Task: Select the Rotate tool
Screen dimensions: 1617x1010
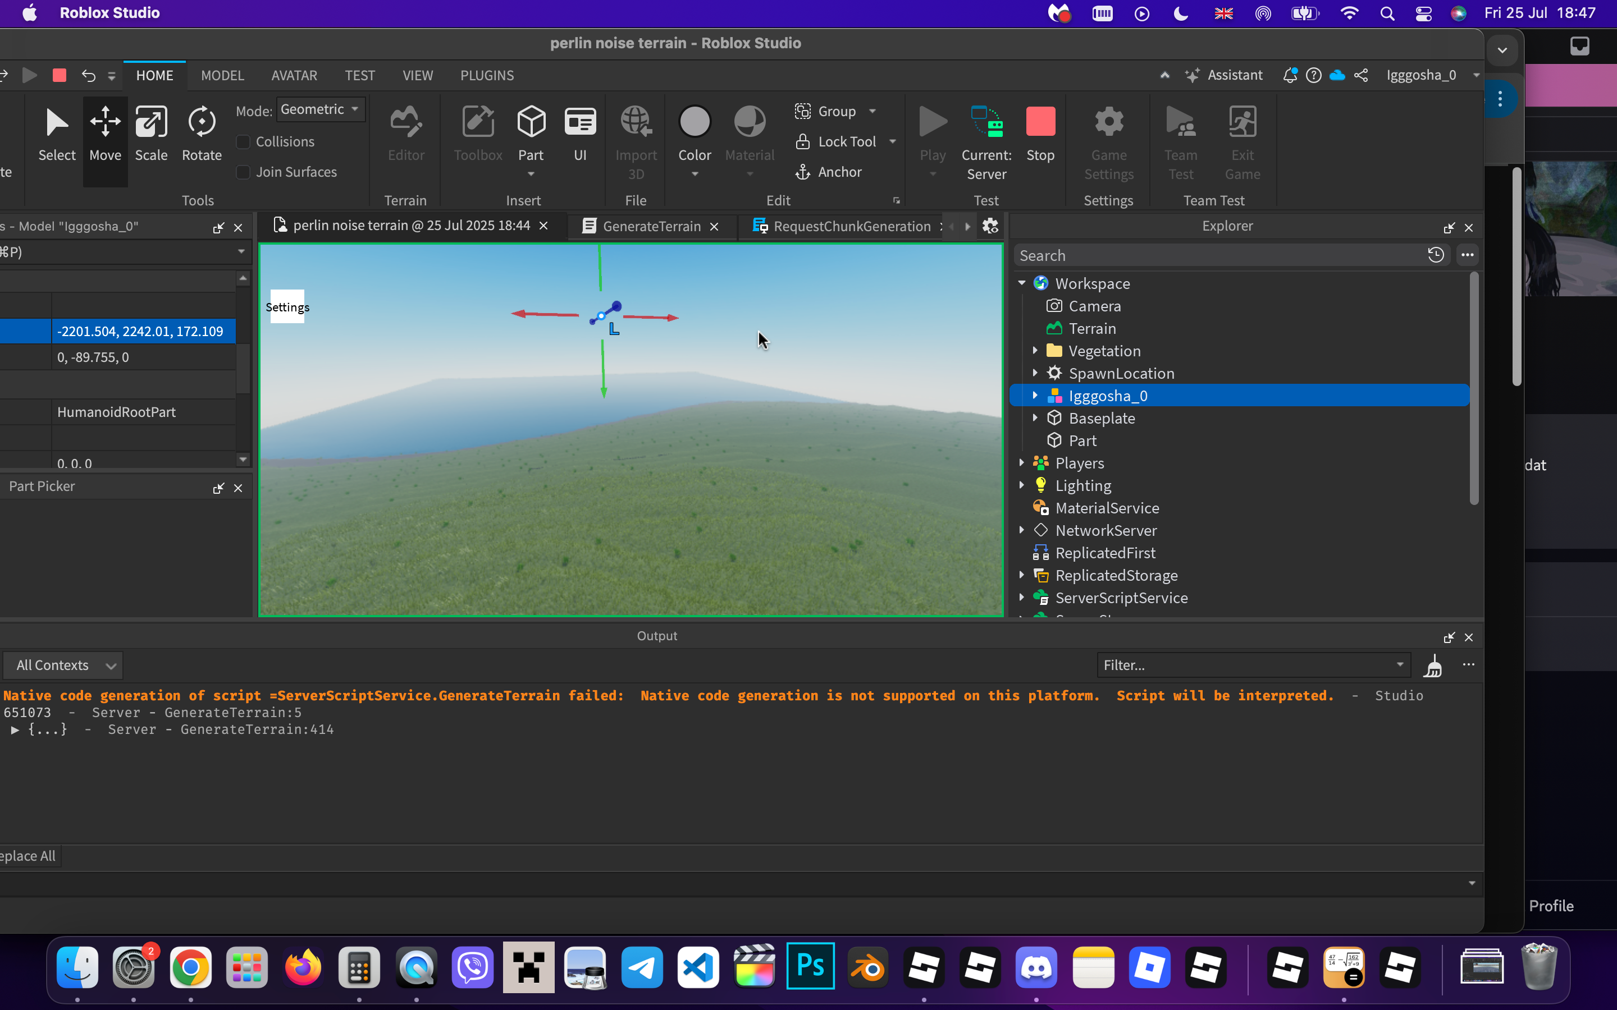Action: pyautogui.click(x=201, y=133)
